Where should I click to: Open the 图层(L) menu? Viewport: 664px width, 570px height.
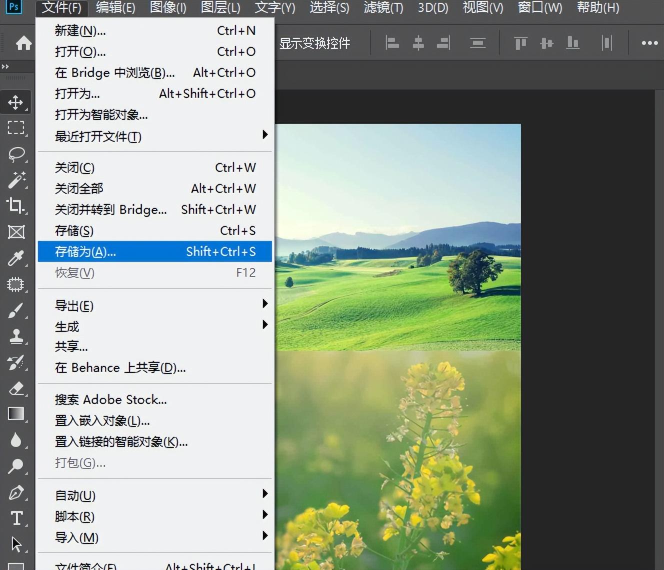click(x=220, y=7)
